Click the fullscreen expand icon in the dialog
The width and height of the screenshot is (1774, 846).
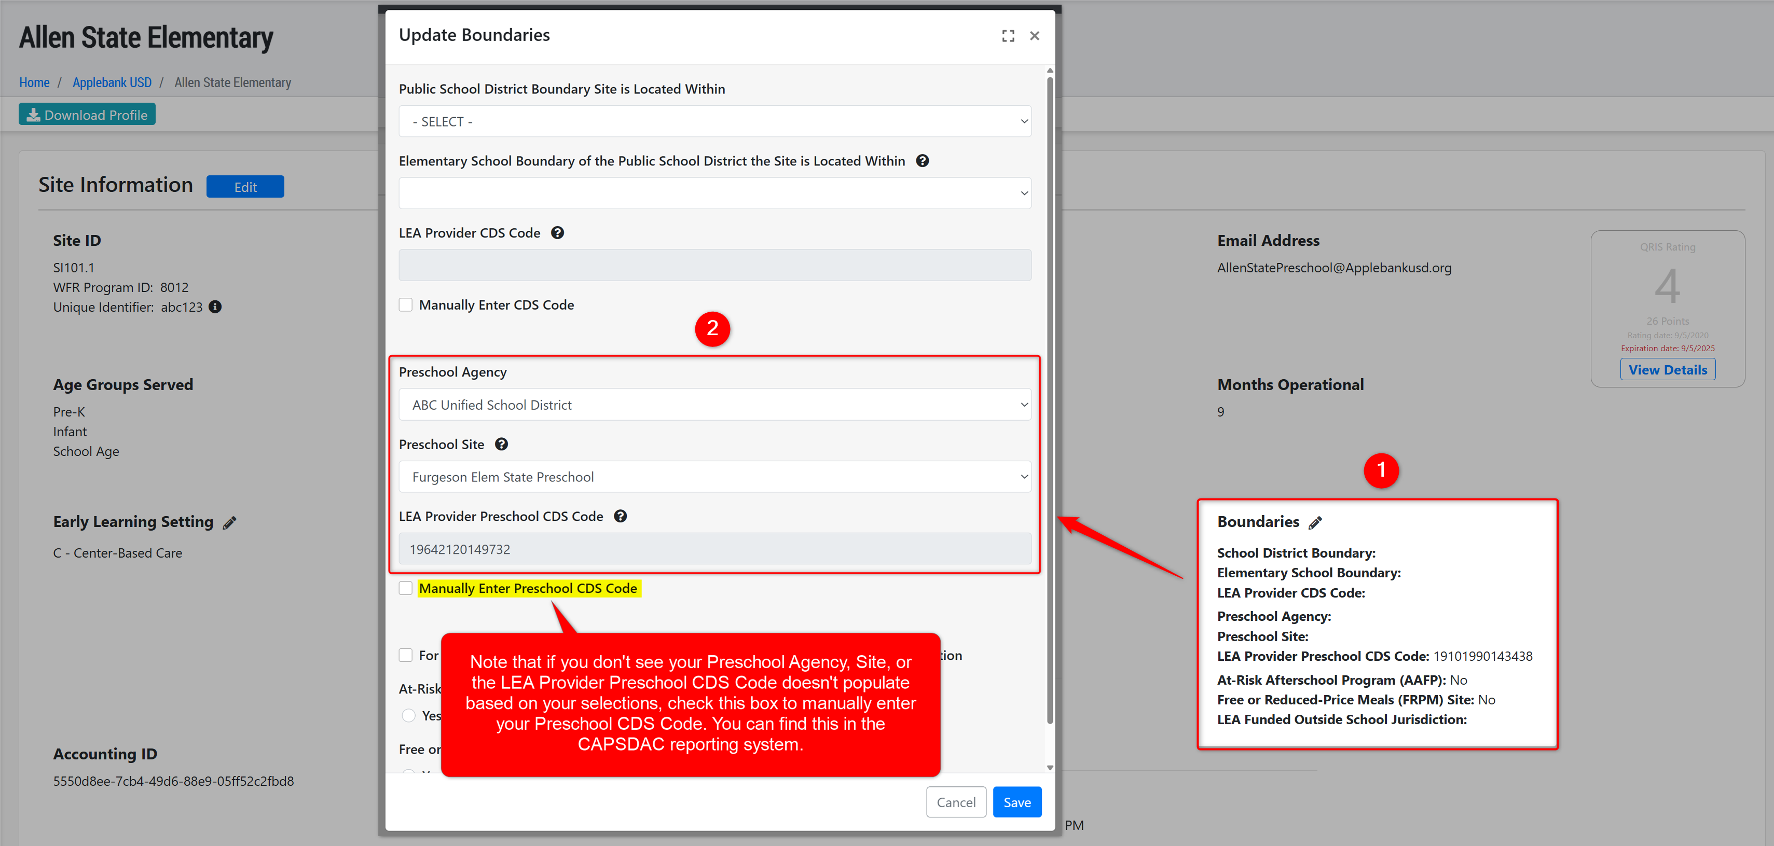tap(1008, 36)
